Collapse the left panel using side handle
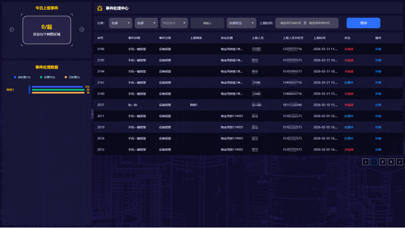The width and height of the screenshot is (405, 228). coord(92,114)
